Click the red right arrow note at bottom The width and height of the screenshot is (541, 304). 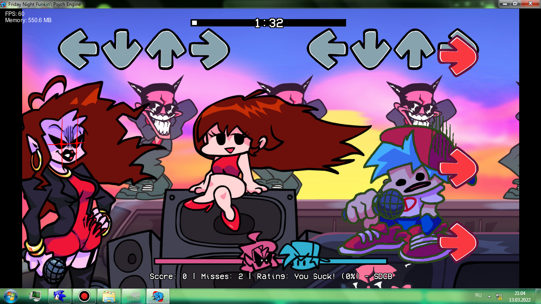pyautogui.click(x=458, y=242)
